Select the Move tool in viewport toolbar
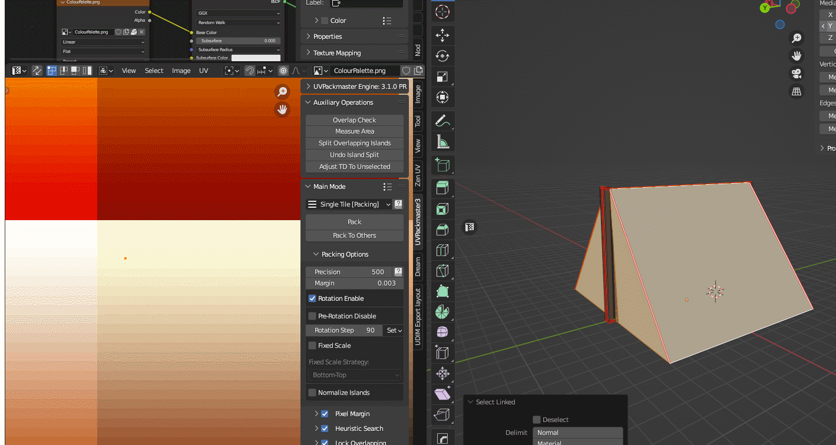836x445 pixels. pyautogui.click(x=442, y=36)
